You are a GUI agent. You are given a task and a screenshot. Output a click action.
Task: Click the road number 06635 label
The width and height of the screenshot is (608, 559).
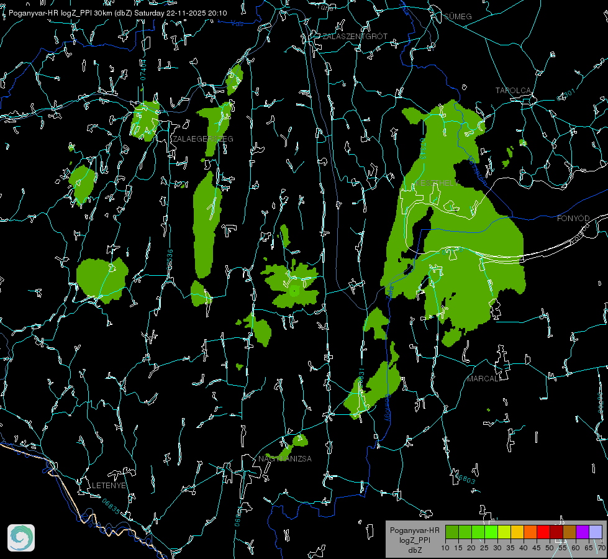(111, 506)
